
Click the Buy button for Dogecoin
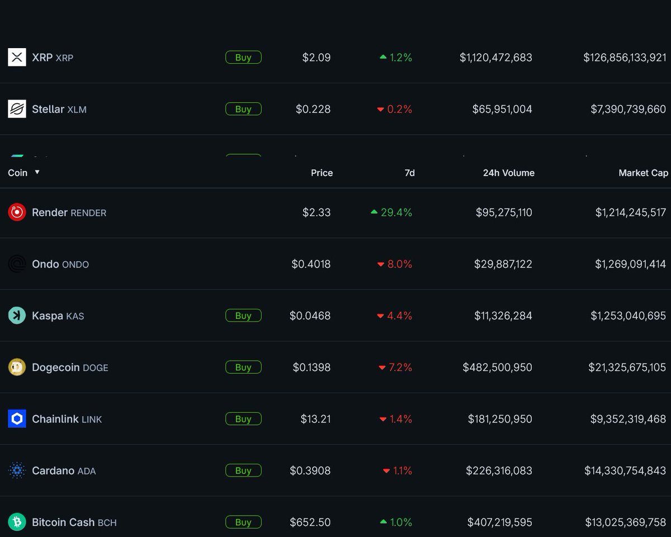click(x=243, y=367)
